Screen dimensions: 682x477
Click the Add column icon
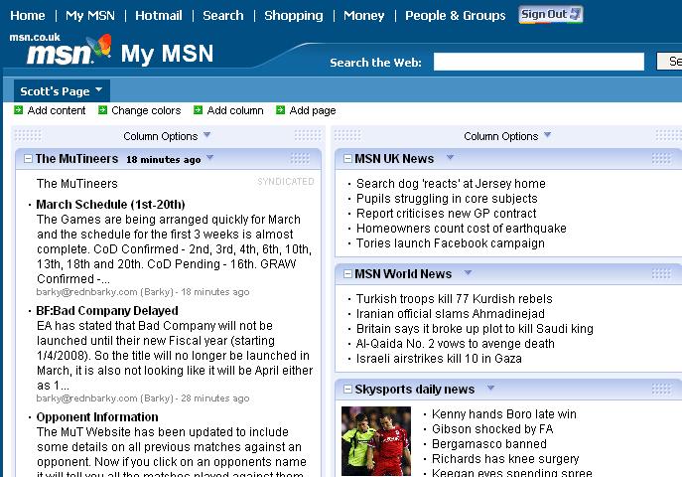199,110
